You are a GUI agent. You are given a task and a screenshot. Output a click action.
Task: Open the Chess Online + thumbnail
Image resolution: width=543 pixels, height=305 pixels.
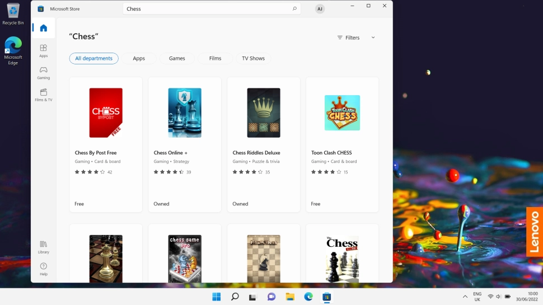[x=185, y=113]
